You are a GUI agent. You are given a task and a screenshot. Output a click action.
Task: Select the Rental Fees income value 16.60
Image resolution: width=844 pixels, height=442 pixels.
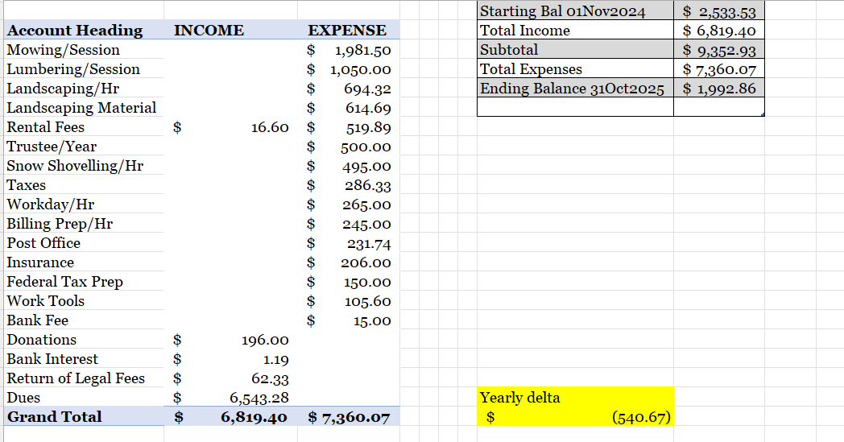tap(232, 127)
